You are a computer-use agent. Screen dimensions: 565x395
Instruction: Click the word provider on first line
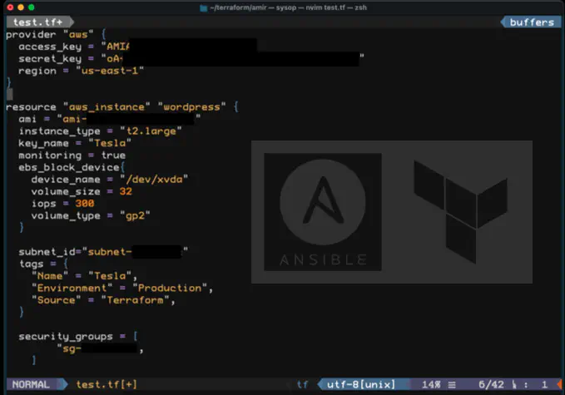[31, 35]
